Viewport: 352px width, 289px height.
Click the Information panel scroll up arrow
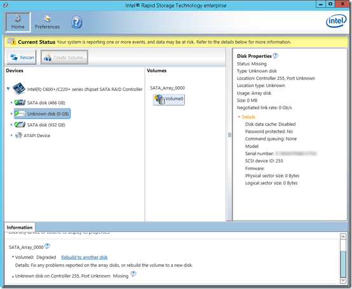[x=343, y=236]
